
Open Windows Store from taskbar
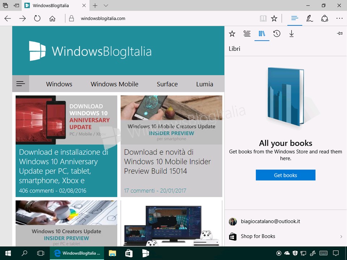129,253
